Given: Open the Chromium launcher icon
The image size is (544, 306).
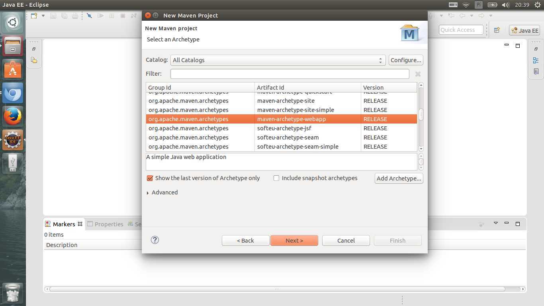Looking at the screenshot, I should click(x=13, y=93).
